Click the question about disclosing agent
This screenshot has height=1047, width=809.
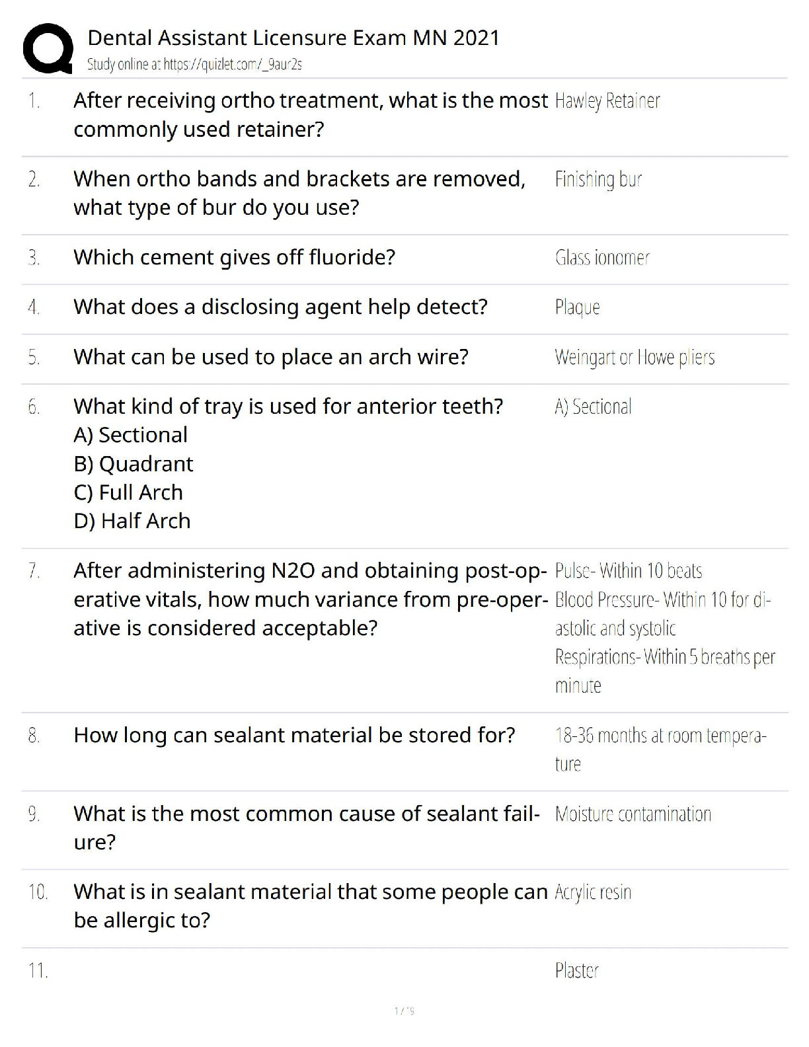click(x=280, y=307)
